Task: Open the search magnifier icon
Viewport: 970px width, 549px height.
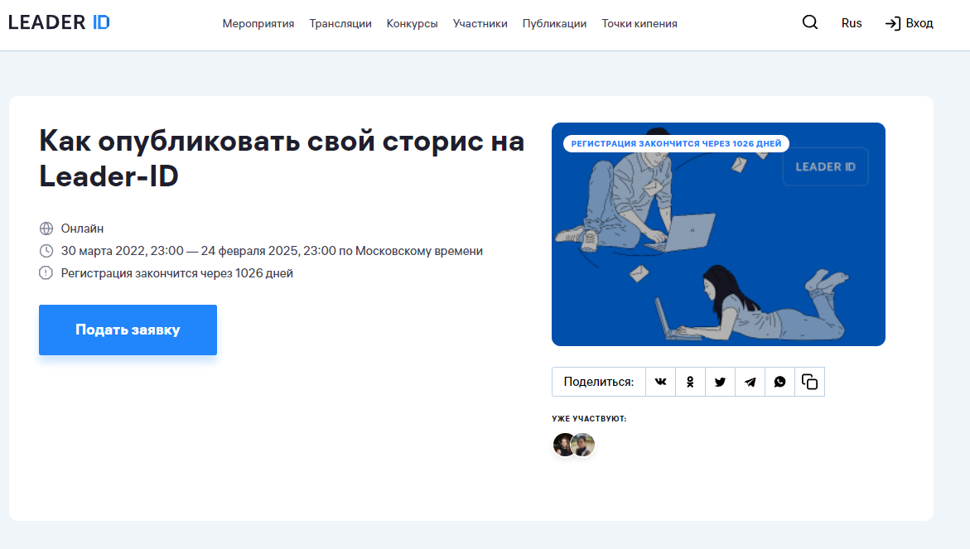Action: pos(810,23)
